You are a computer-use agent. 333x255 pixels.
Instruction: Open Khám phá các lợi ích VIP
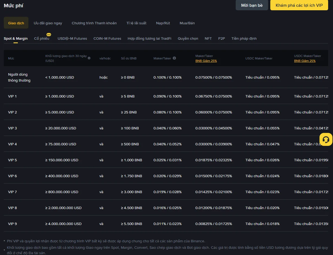[x=299, y=5]
